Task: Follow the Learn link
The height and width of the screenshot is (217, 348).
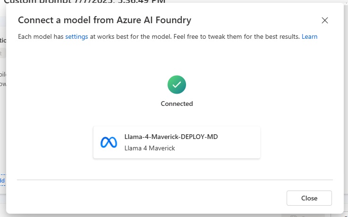Action: (309, 37)
